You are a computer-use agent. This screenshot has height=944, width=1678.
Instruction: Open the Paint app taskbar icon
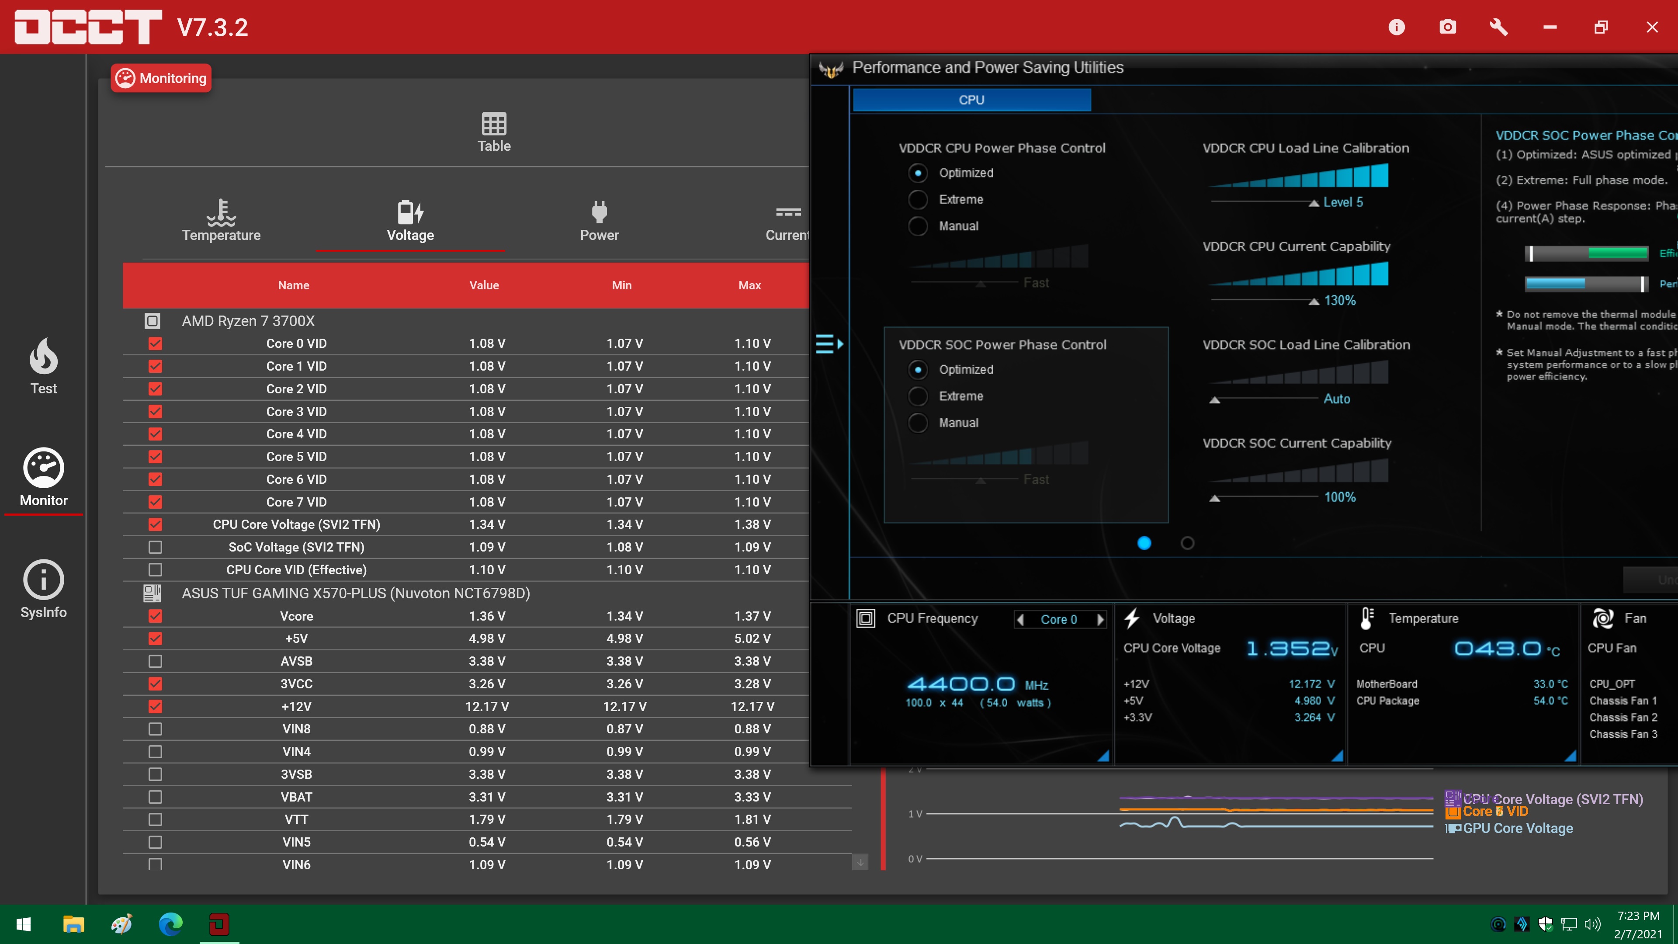pos(122,924)
